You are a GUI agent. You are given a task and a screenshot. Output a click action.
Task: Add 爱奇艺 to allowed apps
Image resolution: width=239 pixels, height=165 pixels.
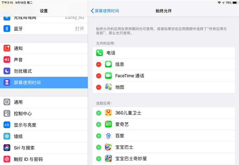pyautogui.click(x=99, y=124)
